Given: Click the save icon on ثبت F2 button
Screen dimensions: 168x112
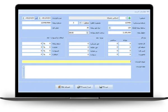Looking at the screenshot, I should tap(101, 87).
